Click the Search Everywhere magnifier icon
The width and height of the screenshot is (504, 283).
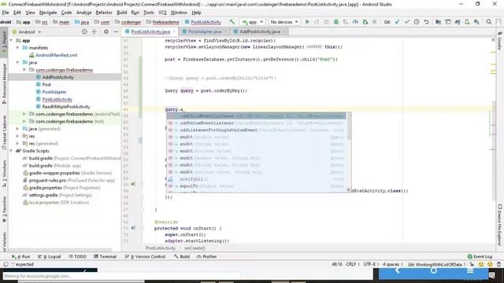(488, 22)
